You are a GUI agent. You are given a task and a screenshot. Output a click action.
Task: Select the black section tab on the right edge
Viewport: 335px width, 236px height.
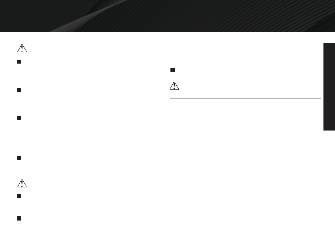[x=329, y=87]
